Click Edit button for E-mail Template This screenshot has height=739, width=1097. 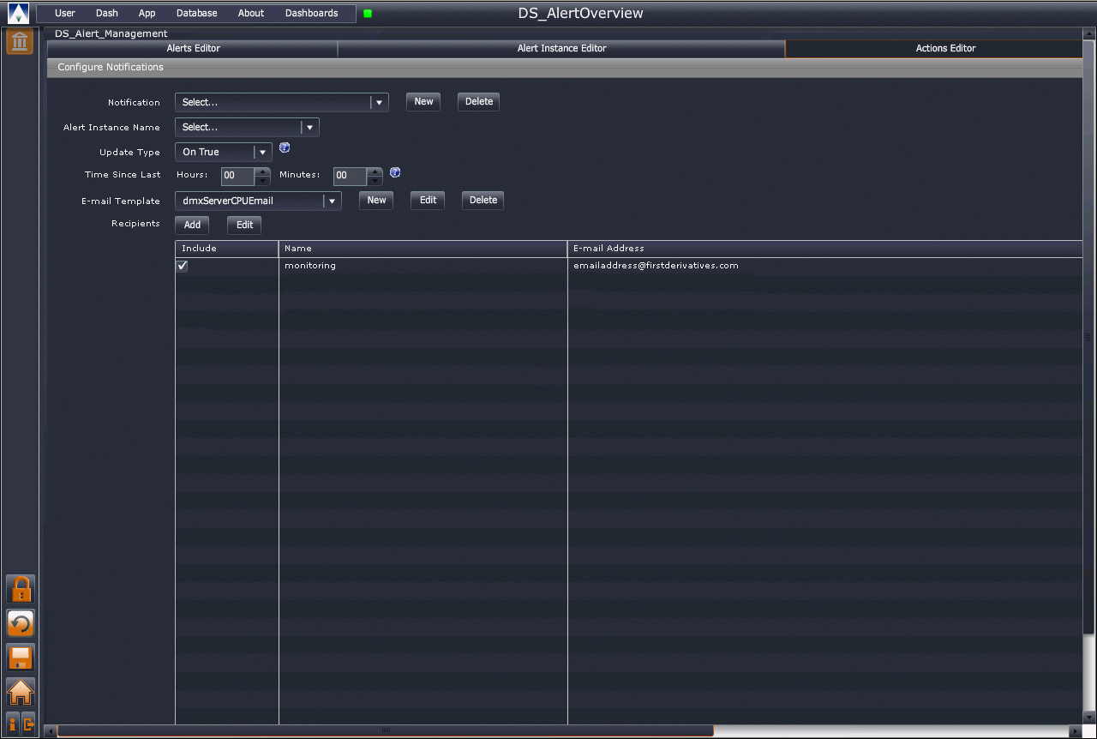click(x=428, y=201)
